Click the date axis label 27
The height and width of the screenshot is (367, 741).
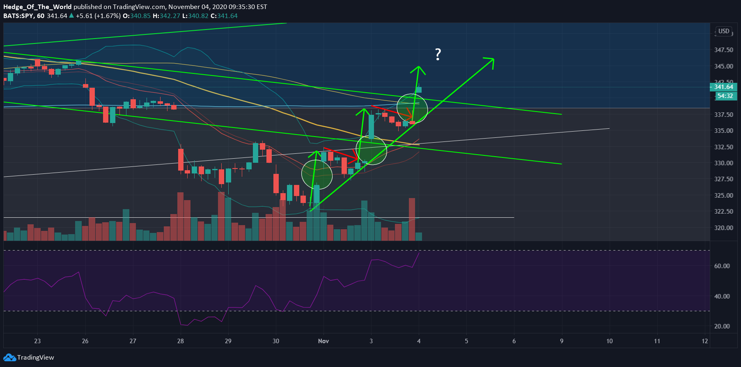click(133, 341)
